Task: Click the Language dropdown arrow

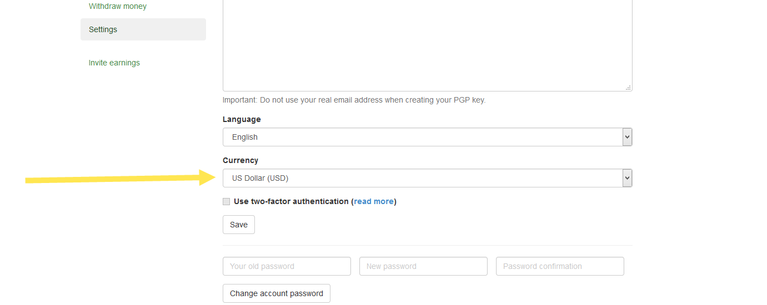Action: click(x=627, y=137)
